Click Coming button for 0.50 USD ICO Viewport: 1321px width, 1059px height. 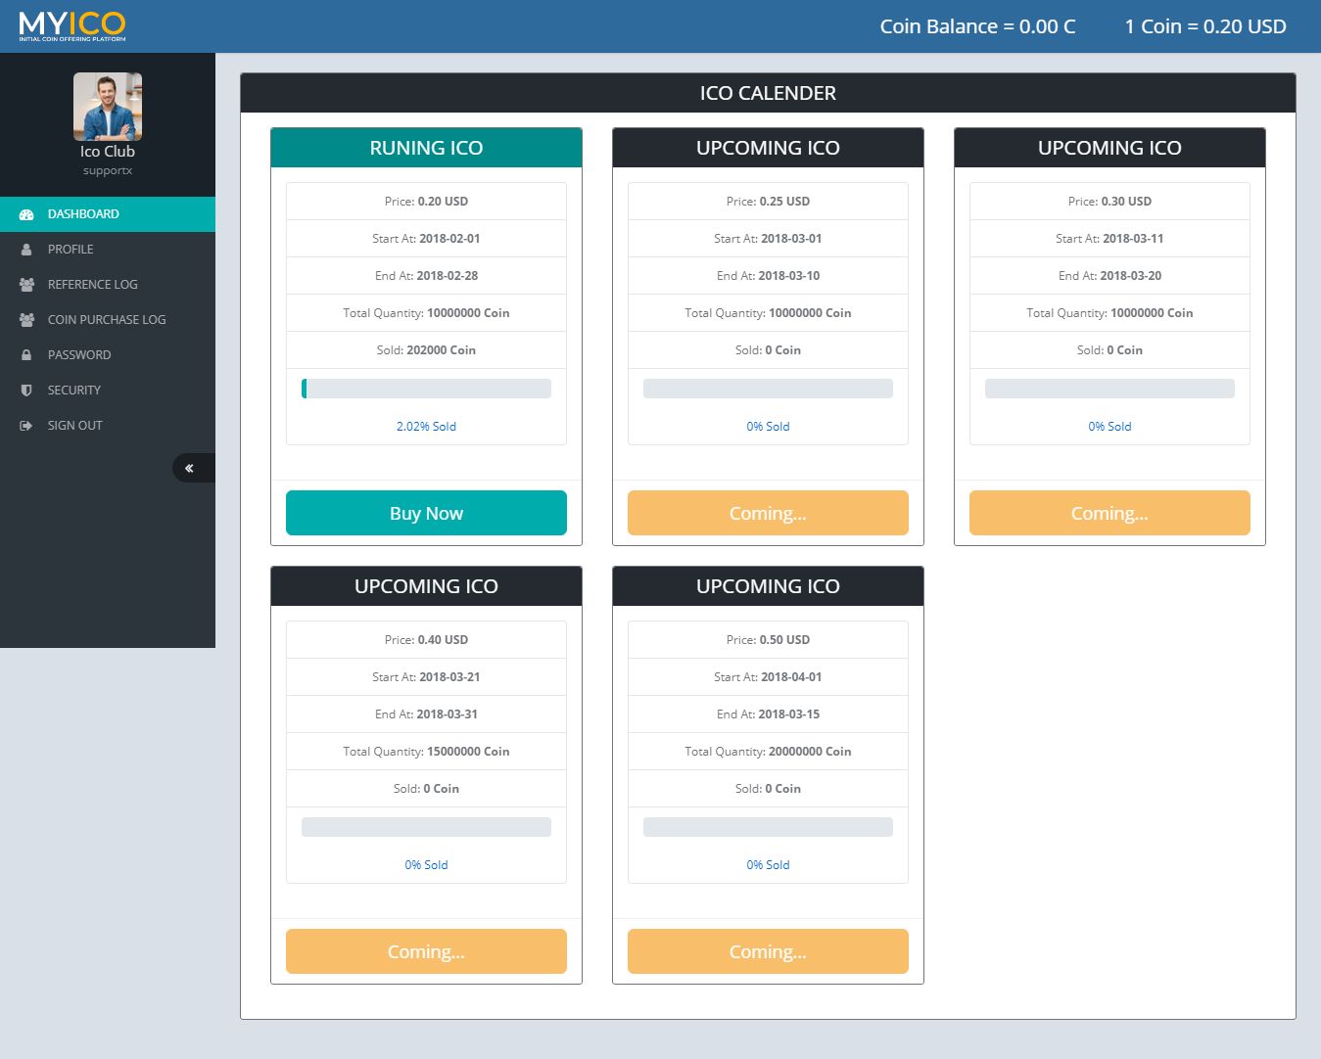[x=768, y=951]
